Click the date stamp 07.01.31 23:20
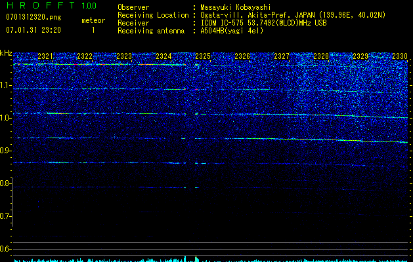This screenshot has height=262, width=413. 33,30
